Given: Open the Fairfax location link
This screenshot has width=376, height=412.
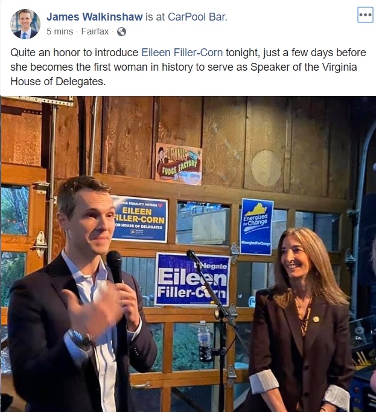Looking at the screenshot, I should pyautogui.click(x=95, y=31).
